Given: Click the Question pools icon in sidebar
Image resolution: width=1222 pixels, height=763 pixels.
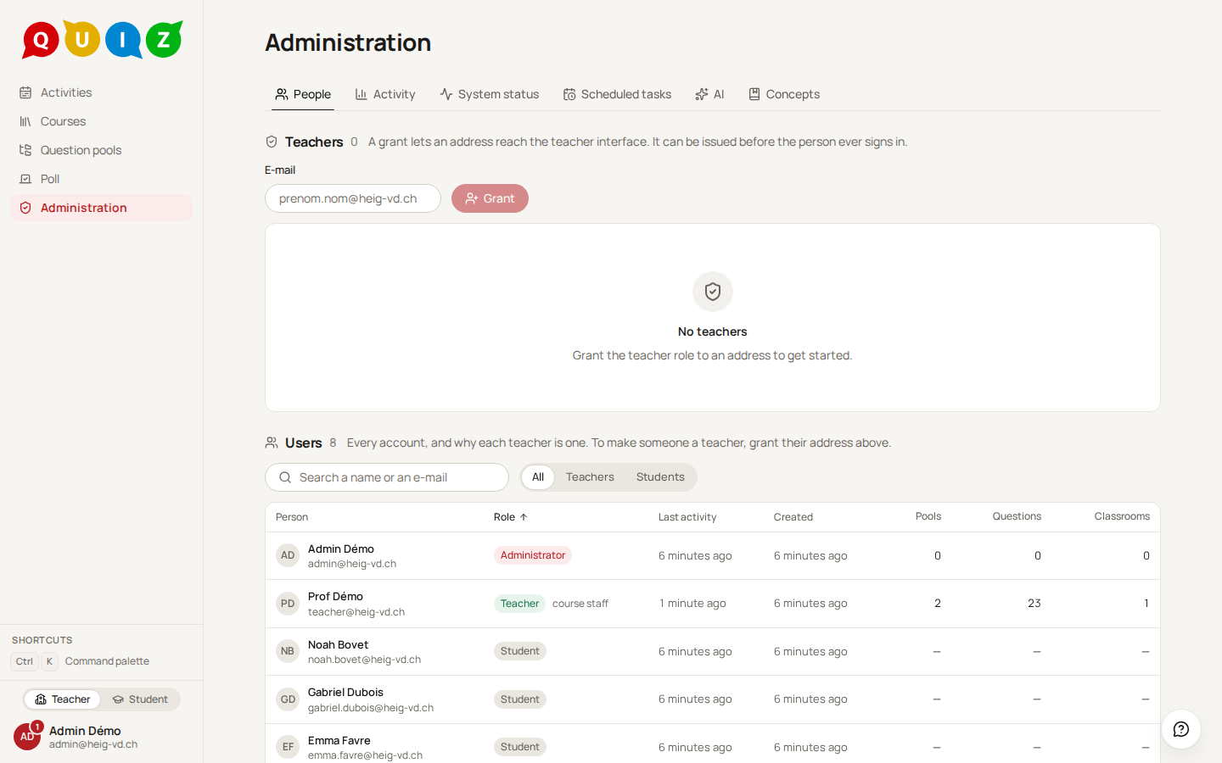Looking at the screenshot, I should click(x=25, y=150).
